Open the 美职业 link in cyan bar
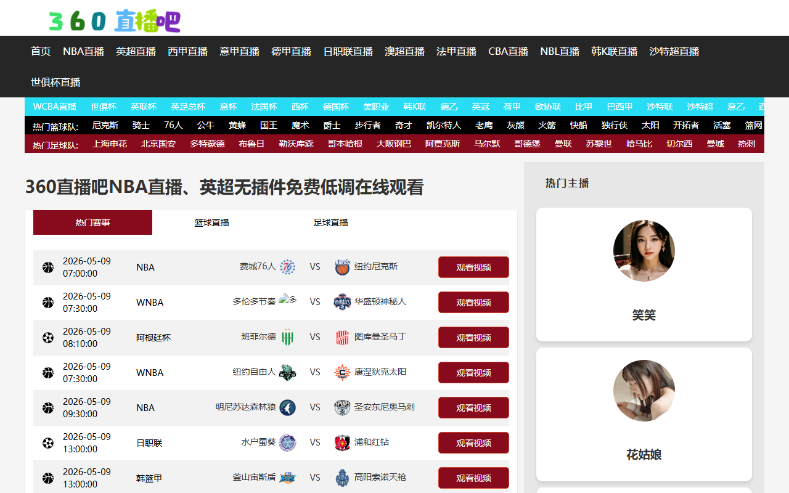This screenshot has width=789, height=493. 376,107
